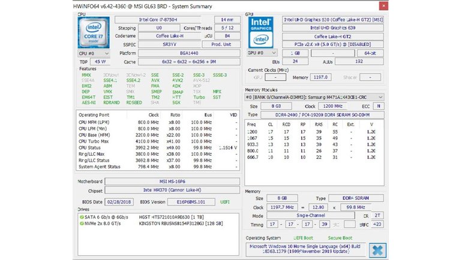The height and width of the screenshot is (260, 462).
Task: Click the 1200 frequency timing row
Action: (x=314, y=132)
